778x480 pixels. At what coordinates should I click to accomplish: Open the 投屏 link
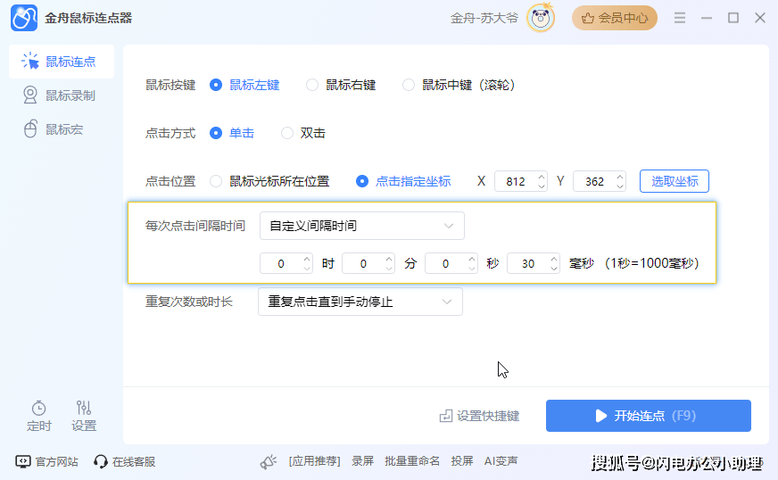[462, 461]
